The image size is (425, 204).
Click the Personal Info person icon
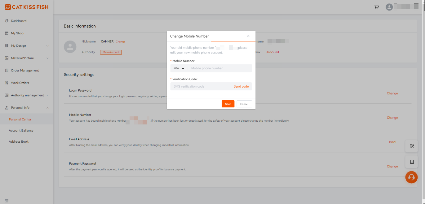coord(7,107)
